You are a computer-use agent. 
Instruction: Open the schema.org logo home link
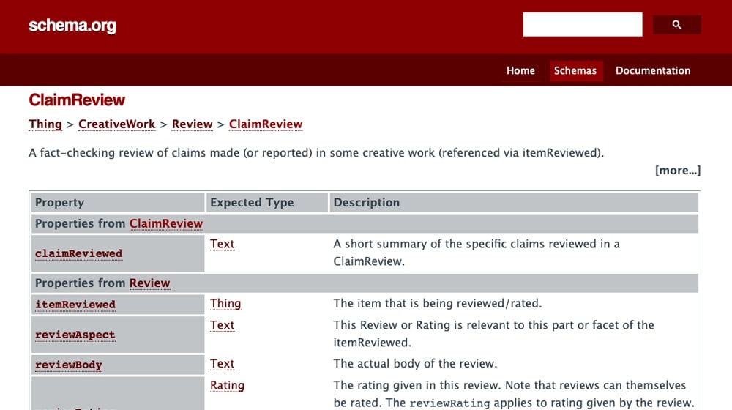click(x=72, y=25)
